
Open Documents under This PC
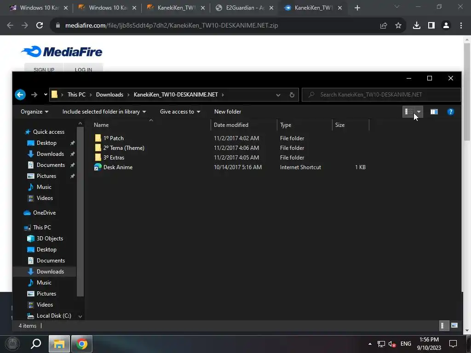coord(51,261)
